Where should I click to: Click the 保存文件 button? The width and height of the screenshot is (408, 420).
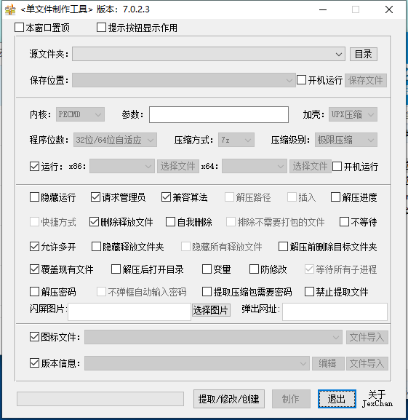point(366,80)
